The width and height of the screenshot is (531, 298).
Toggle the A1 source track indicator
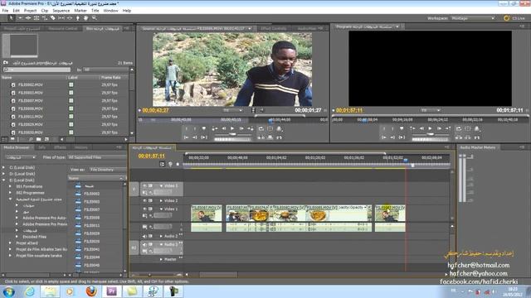pos(134,248)
